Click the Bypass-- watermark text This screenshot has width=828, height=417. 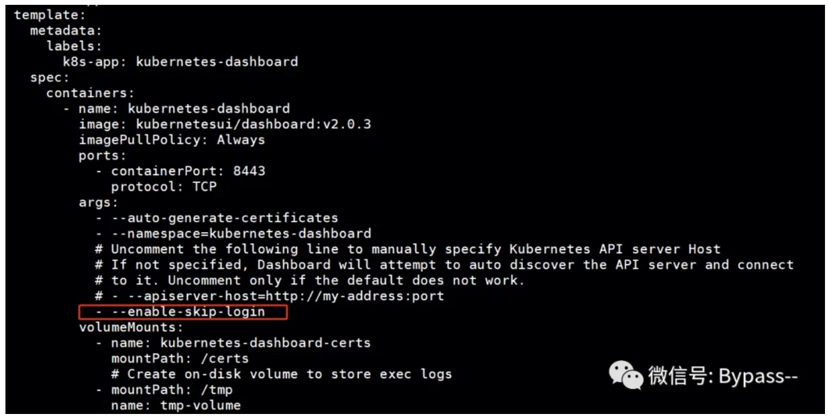(x=758, y=377)
